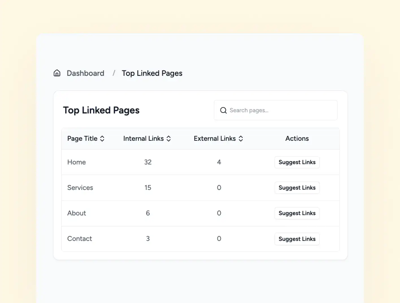This screenshot has width=400, height=303.
Task: Select the Contact page title cell
Action: pos(80,239)
